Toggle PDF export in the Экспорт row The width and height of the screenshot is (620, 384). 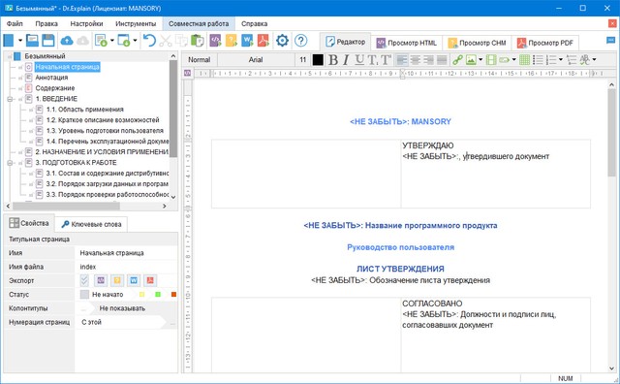pyautogui.click(x=150, y=280)
